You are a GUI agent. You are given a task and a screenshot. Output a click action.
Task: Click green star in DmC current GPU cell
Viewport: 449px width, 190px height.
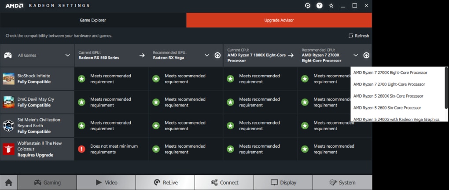pos(81,102)
